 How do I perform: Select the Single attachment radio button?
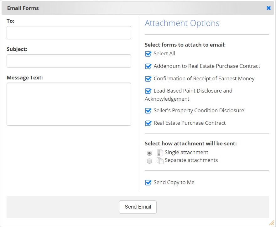click(x=149, y=153)
